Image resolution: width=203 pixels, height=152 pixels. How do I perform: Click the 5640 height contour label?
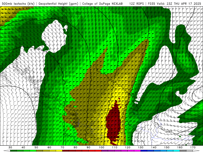pyautogui.click(x=33, y=19)
